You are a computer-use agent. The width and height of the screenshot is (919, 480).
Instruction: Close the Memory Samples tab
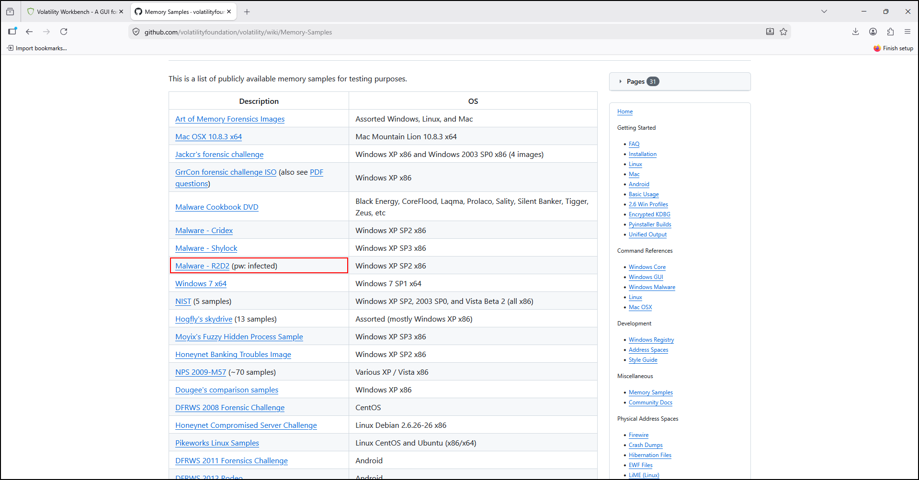(x=229, y=11)
